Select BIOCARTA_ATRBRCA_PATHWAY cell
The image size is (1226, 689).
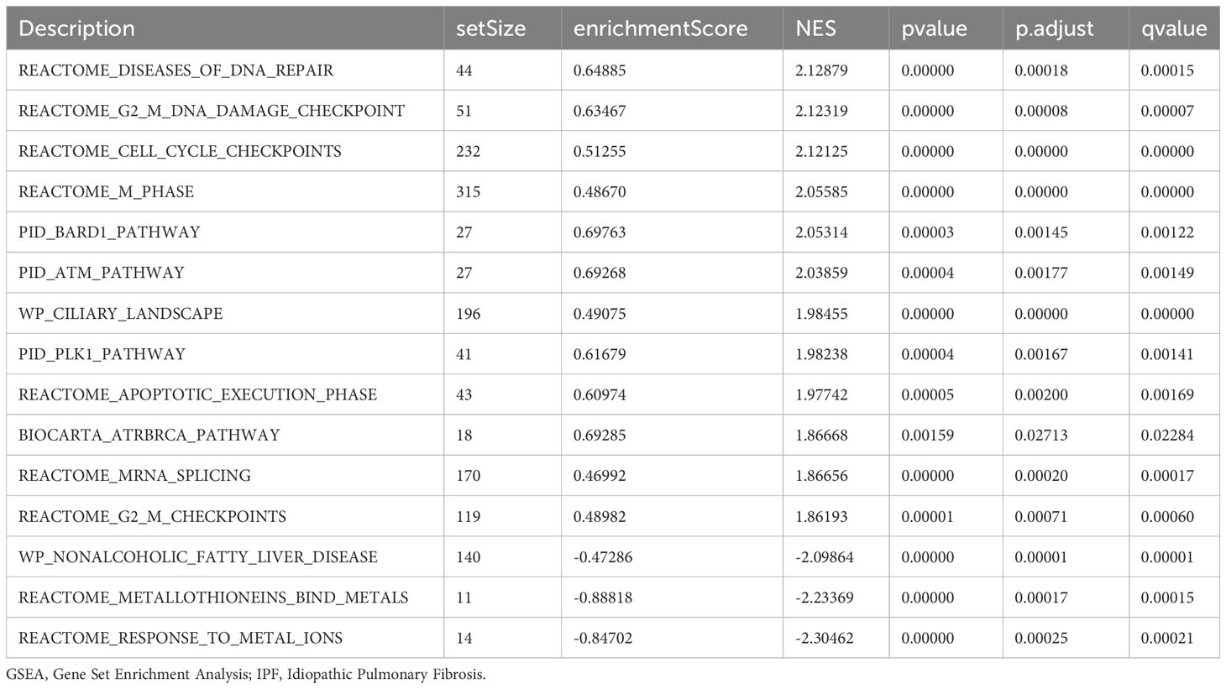(x=225, y=435)
